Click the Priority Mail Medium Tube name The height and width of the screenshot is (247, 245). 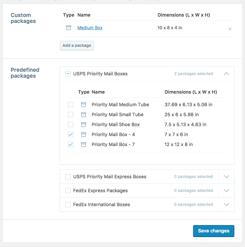(120, 105)
